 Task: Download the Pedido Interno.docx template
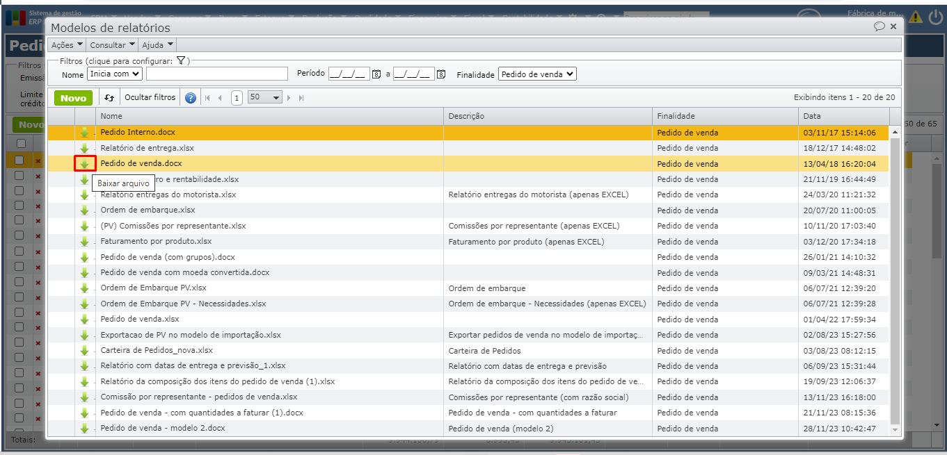click(x=85, y=133)
